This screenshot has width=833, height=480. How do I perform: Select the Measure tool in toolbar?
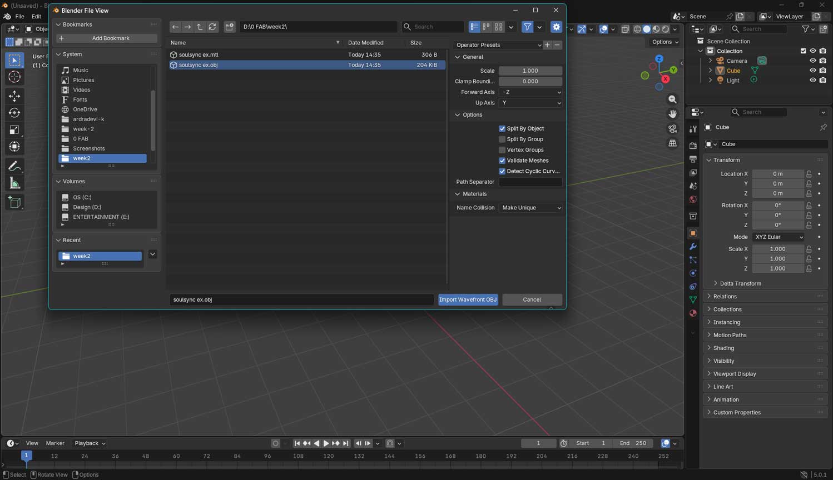pos(14,183)
